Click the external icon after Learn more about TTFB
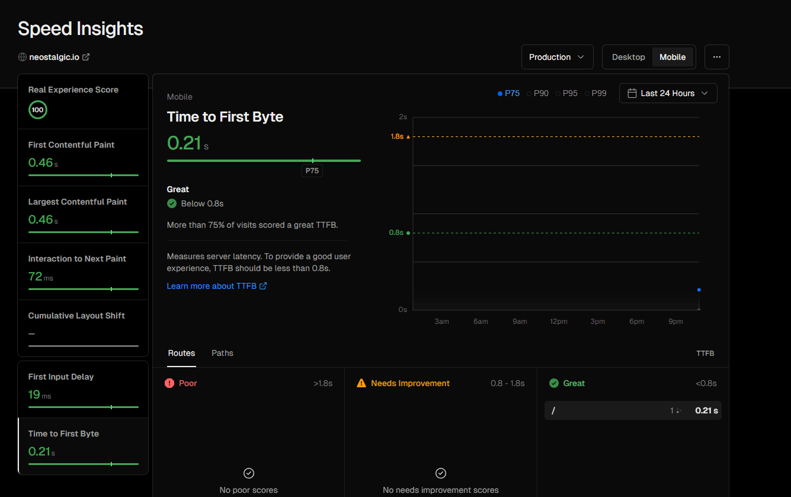 coord(263,286)
